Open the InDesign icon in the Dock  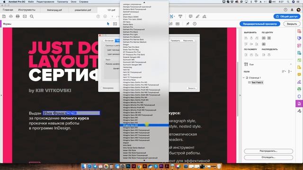click(x=134, y=166)
